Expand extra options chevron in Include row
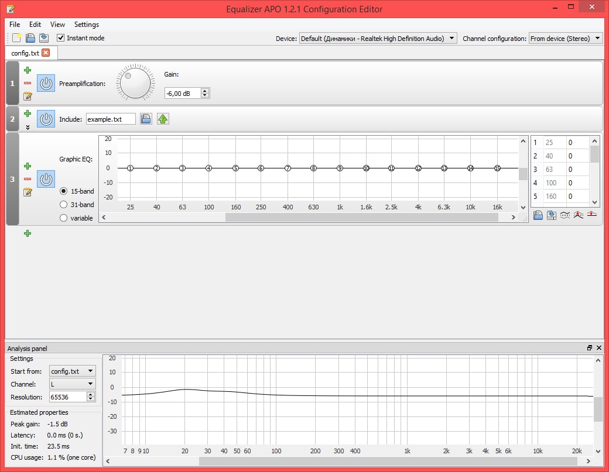 tap(28, 127)
